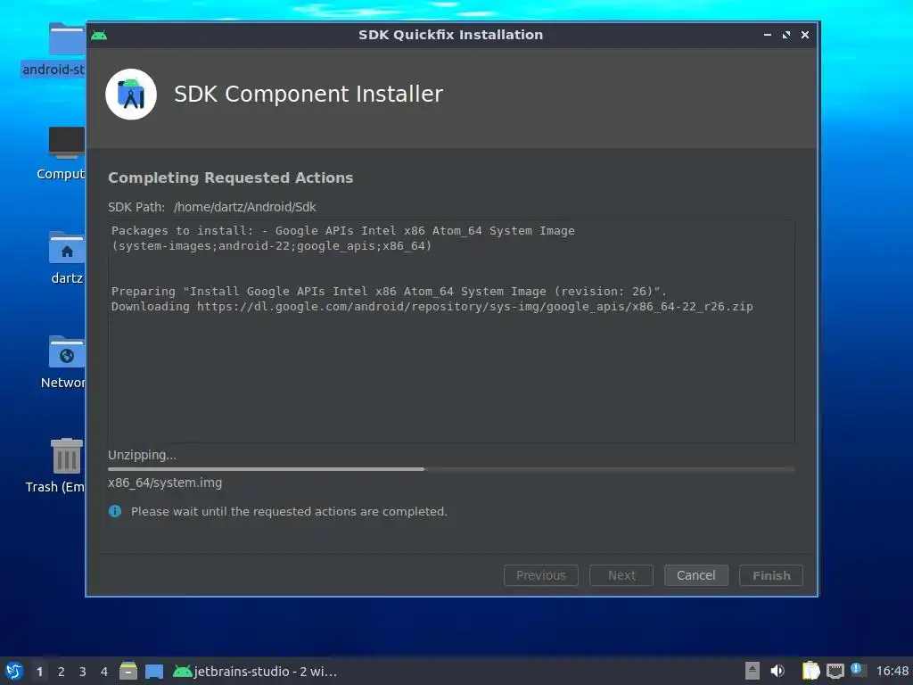Screen dimensions: 913x685
Task: Click the info icon beside the wait message
Action: tap(115, 511)
